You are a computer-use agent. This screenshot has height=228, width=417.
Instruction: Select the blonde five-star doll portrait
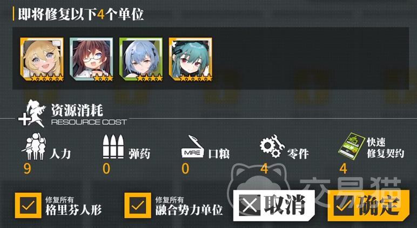[x=42, y=59]
